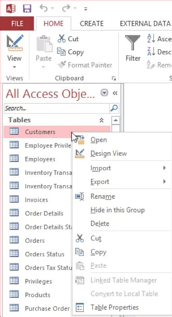Click the ribbon Cut button
The width and height of the screenshot is (172, 317).
[x=68, y=38]
